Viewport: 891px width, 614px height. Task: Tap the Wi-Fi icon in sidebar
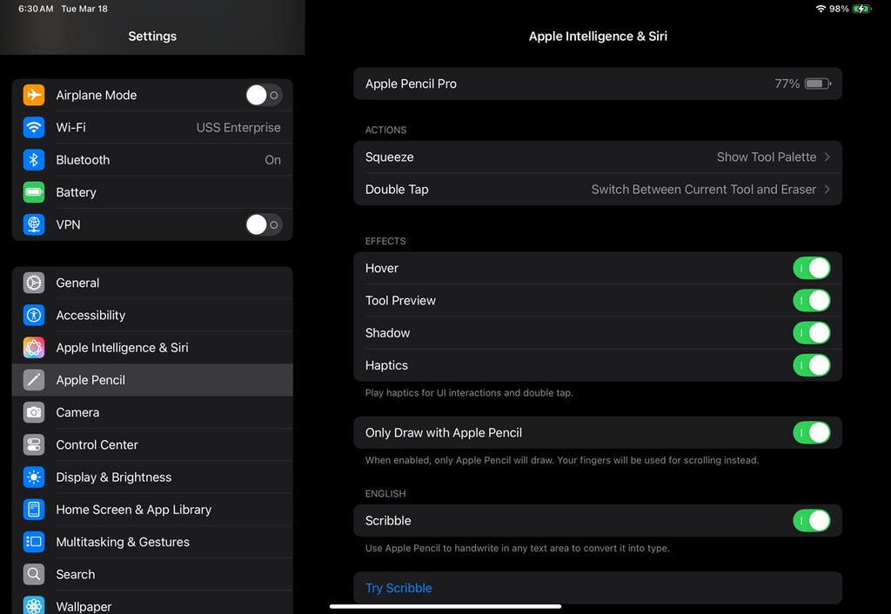coord(34,127)
